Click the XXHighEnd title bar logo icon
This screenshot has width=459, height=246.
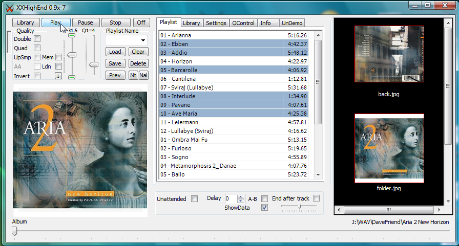click(10, 8)
